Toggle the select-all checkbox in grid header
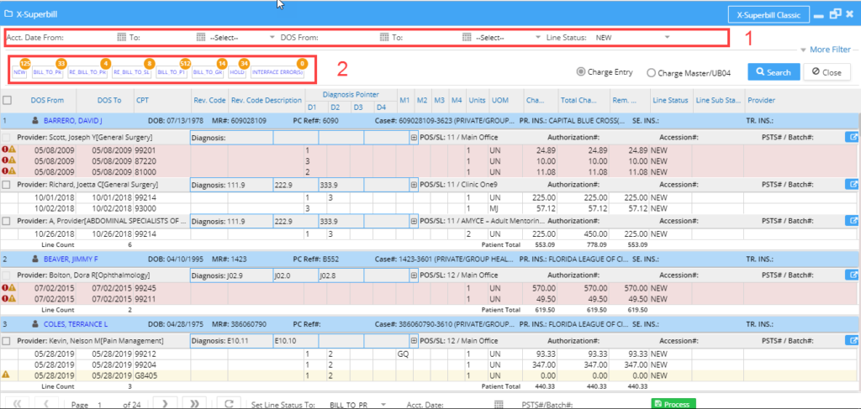Image resolution: width=861 pixels, height=409 pixels. (x=7, y=100)
